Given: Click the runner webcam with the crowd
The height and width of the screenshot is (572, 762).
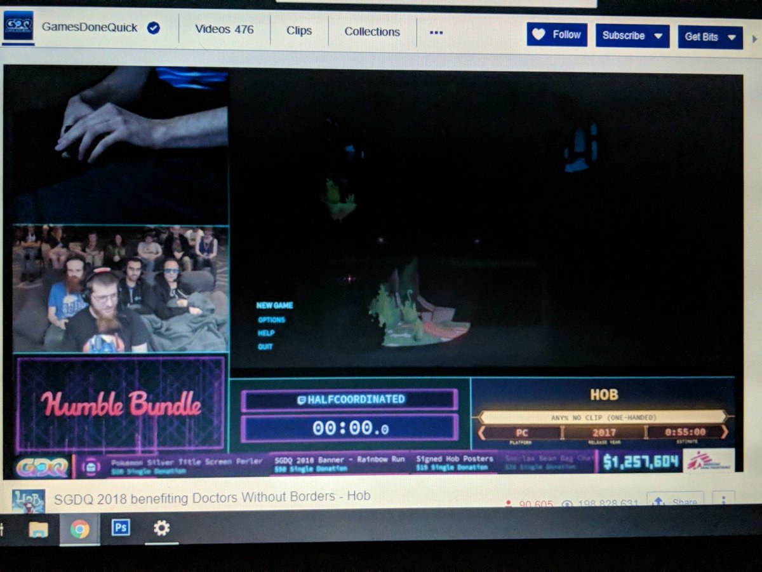Looking at the screenshot, I should pos(121,289).
